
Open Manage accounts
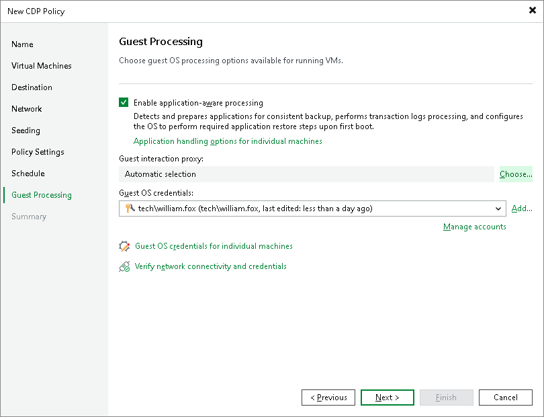tap(475, 227)
